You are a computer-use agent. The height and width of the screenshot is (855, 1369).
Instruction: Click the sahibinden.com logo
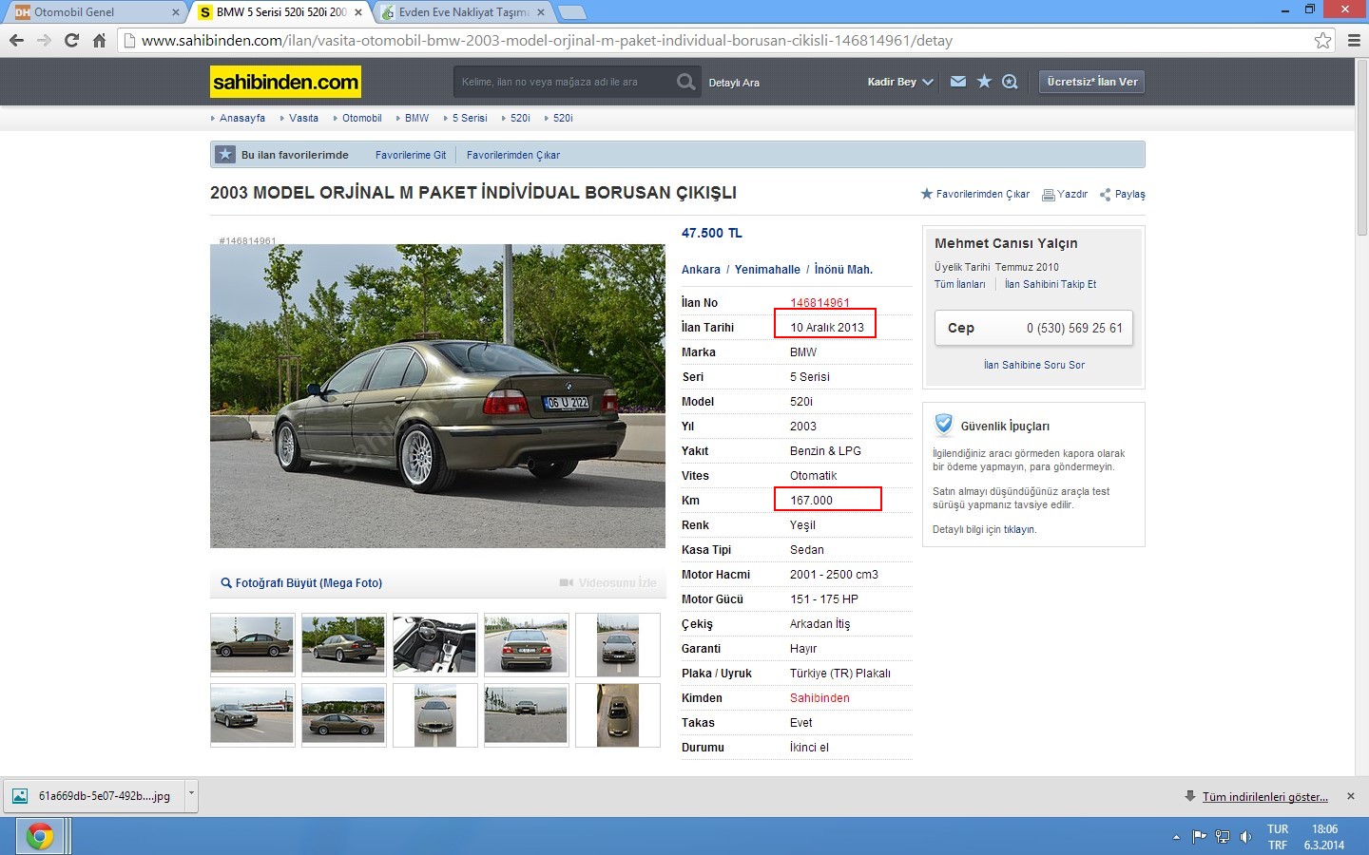285,82
